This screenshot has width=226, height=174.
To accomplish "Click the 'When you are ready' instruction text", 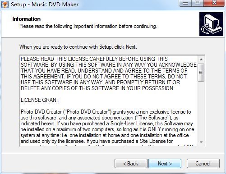I will (78, 47).
